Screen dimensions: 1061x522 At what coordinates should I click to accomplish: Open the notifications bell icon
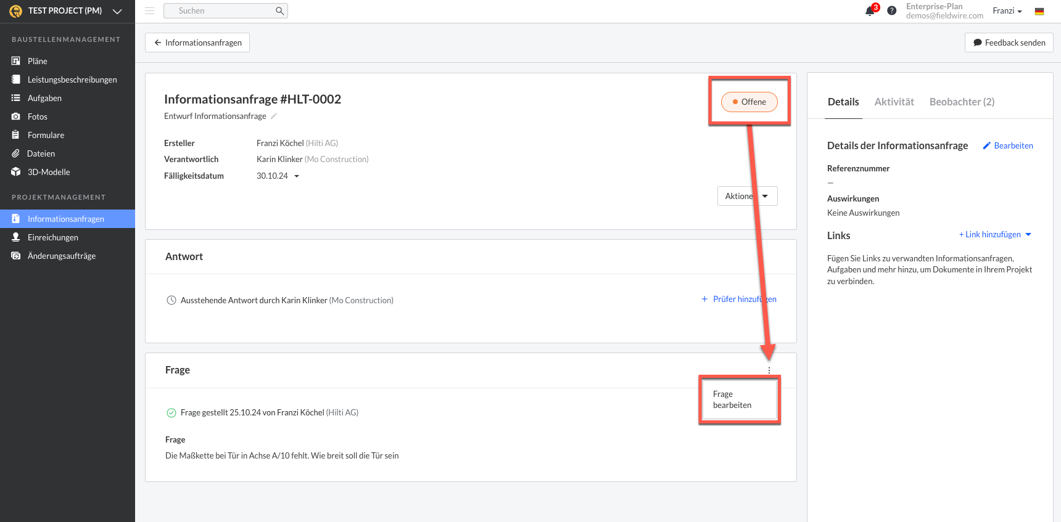[x=870, y=10]
